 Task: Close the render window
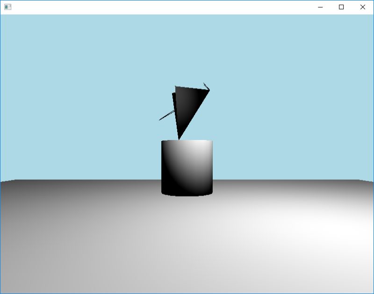(x=363, y=7)
